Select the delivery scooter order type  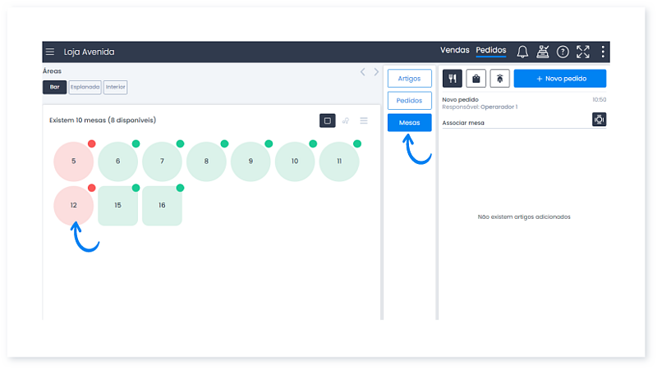coord(498,78)
